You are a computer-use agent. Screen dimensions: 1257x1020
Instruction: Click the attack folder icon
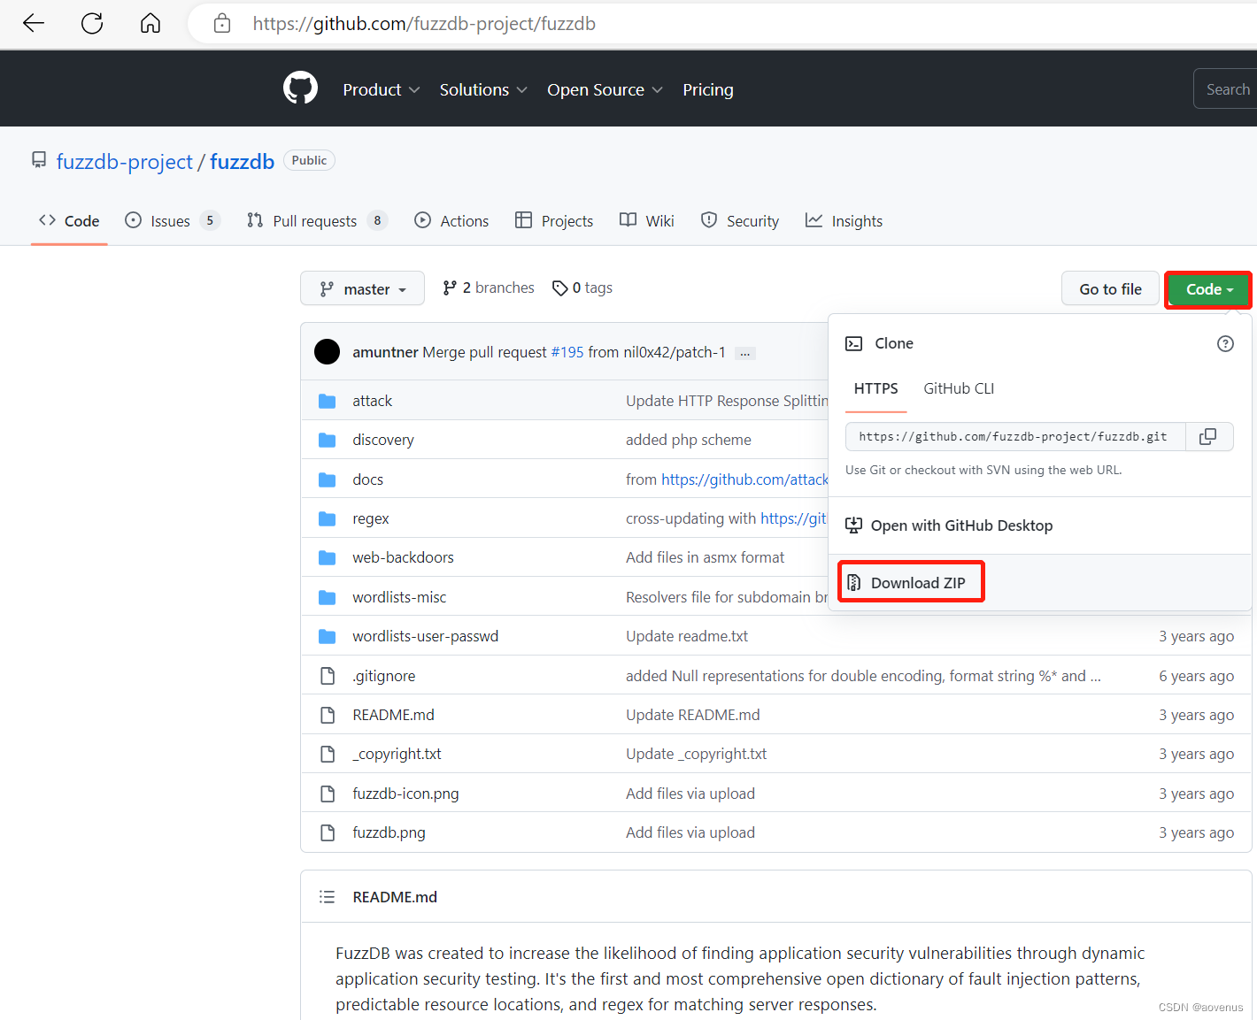click(x=328, y=401)
